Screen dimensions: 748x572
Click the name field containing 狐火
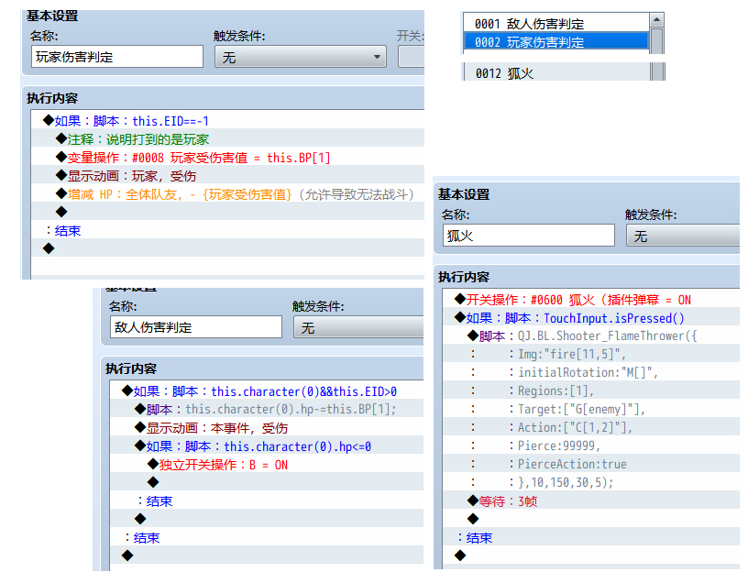coord(529,236)
